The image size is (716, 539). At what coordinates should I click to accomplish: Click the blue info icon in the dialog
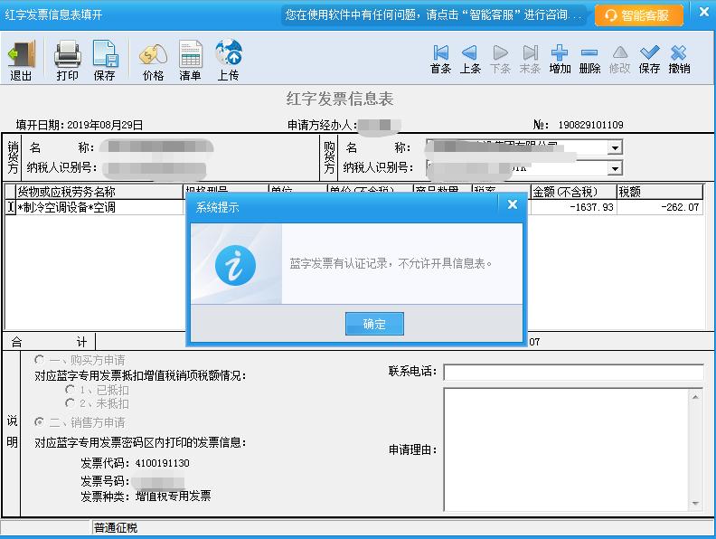click(235, 265)
